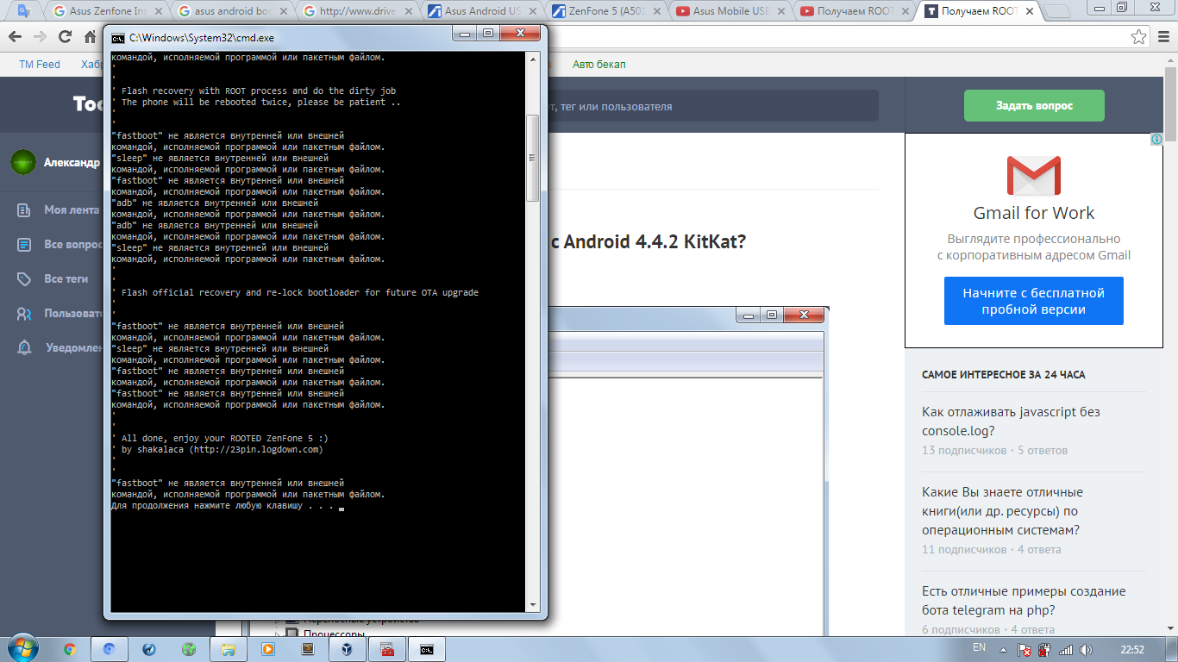Go back in the Chrome browser
The height and width of the screenshot is (662, 1178).
pos(16,37)
